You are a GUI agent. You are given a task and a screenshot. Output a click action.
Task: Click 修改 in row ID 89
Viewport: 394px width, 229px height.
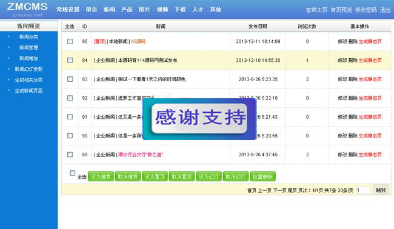tap(342, 154)
